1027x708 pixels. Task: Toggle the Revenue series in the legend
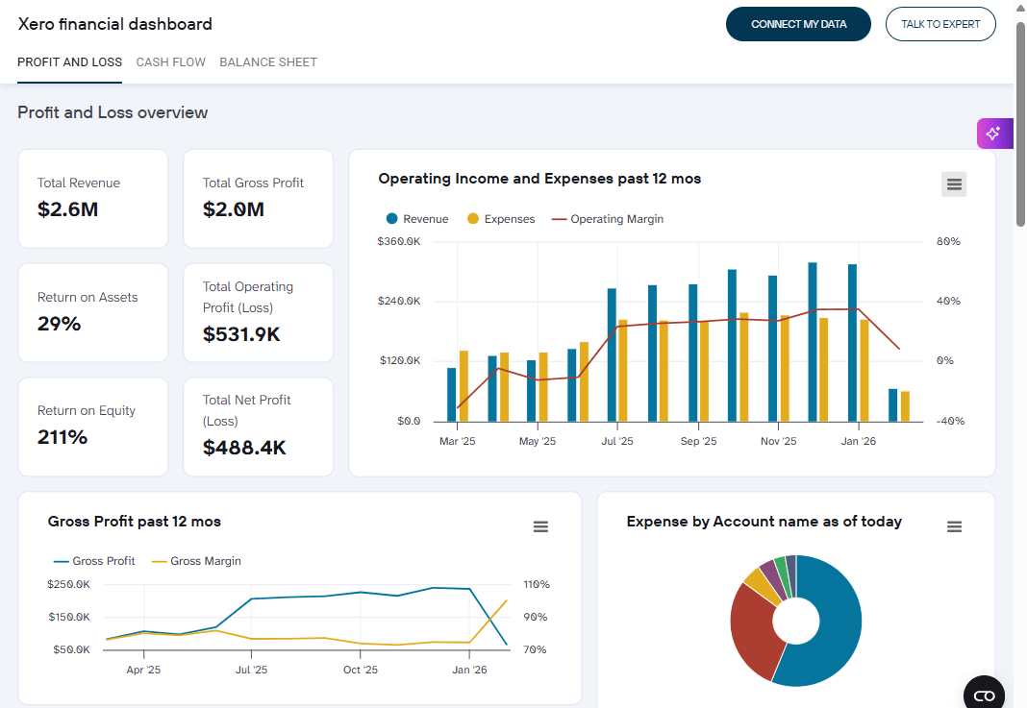(x=415, y=218)
